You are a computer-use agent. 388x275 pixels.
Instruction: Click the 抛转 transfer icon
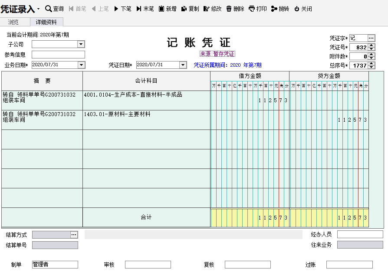click(x=280, y=9)
